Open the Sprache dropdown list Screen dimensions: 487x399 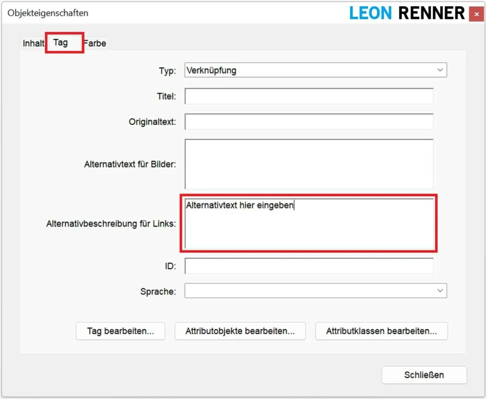tap(316, 291)
